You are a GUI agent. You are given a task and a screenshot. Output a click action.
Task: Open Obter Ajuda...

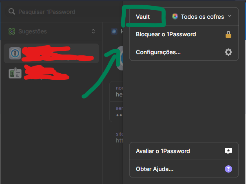point(155,169)
